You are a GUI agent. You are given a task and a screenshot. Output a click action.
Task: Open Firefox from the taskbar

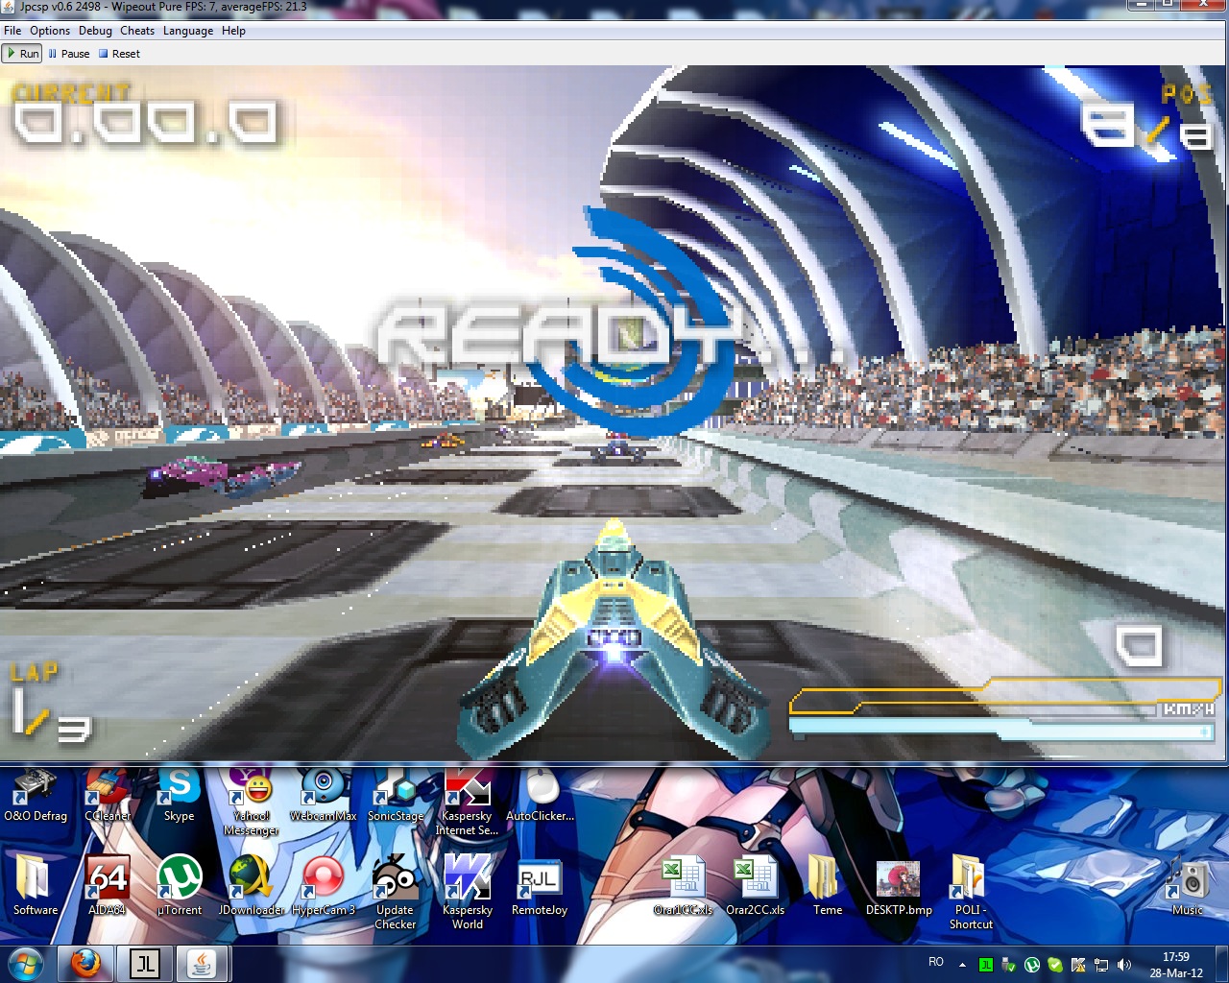(x=86, y=964)
